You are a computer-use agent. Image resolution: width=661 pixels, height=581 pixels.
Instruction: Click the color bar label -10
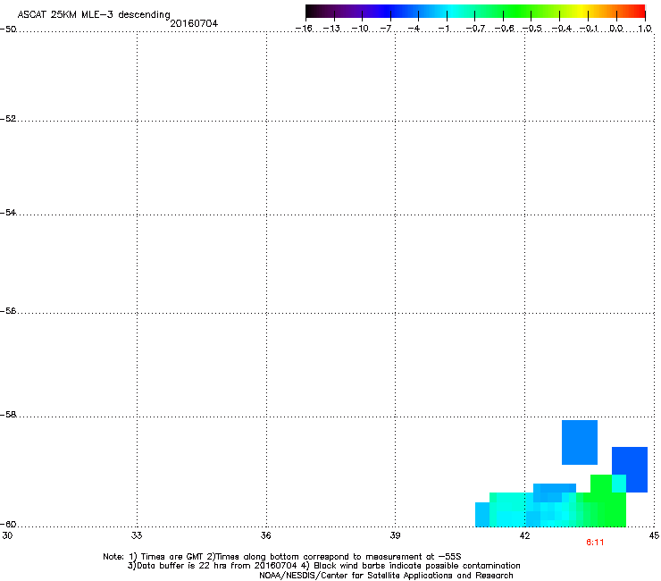tap(360, 29)
